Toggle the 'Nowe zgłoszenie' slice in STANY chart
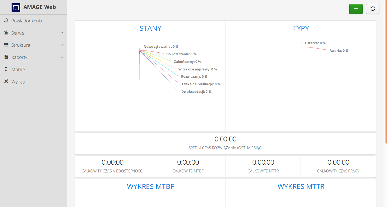This screenshot has height=207, width=387. [x=161, y=46]
